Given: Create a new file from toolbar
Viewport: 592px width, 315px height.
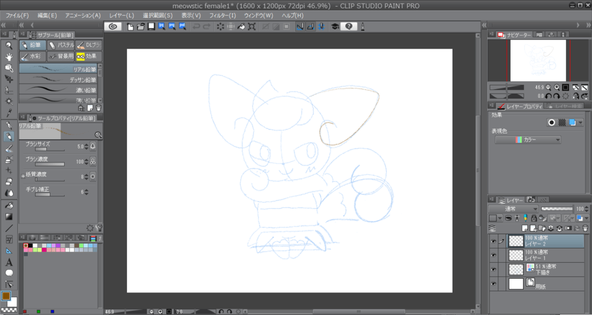Looking at the screenshot, I should click(x=130, y=26).
